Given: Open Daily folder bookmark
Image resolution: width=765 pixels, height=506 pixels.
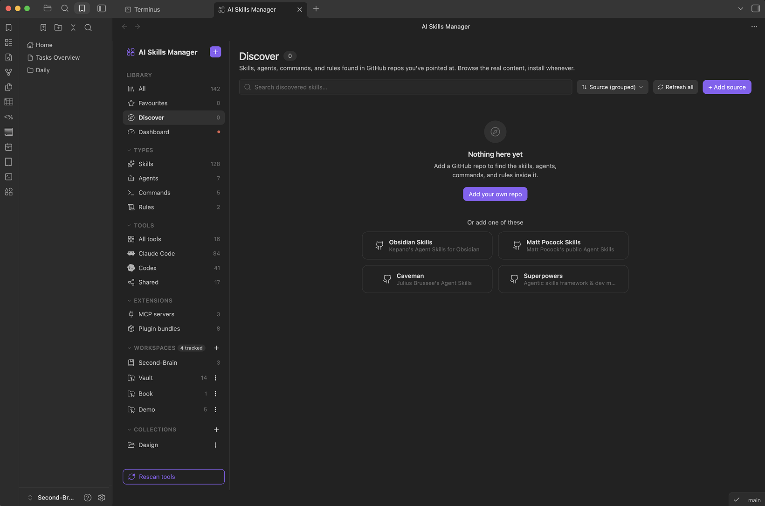Looking at the screenshot, I should 38,70.
